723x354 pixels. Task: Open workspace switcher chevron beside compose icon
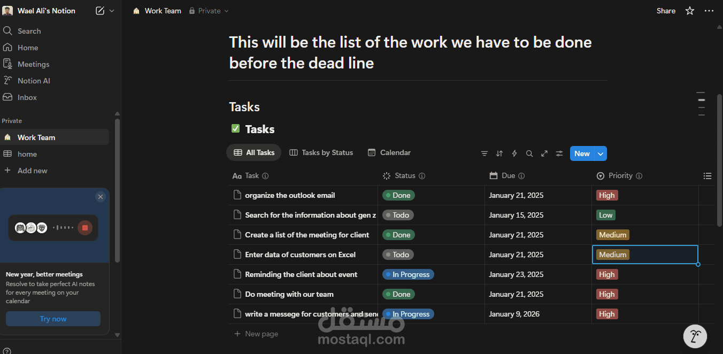[112, 11]
